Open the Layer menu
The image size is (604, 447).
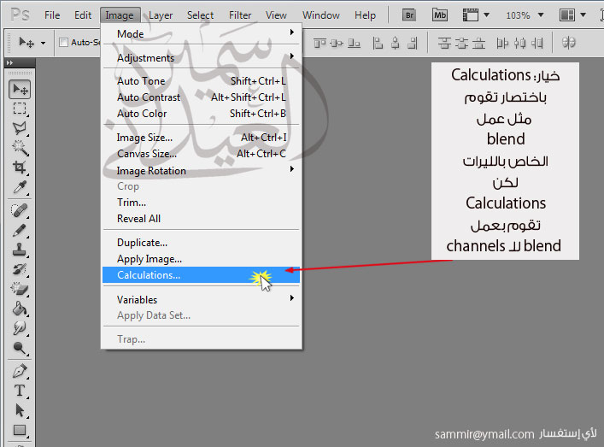pos(161,15)
